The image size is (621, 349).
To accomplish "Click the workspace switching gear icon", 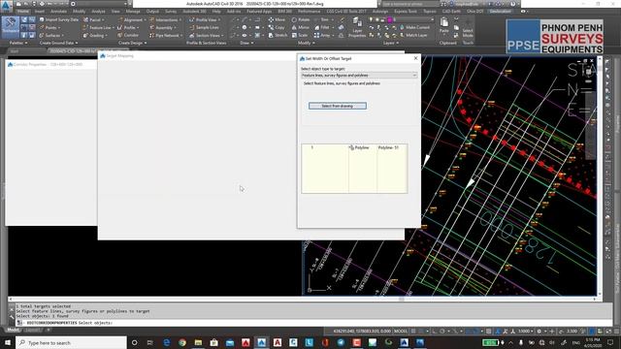I will click(x=539, y=331).
